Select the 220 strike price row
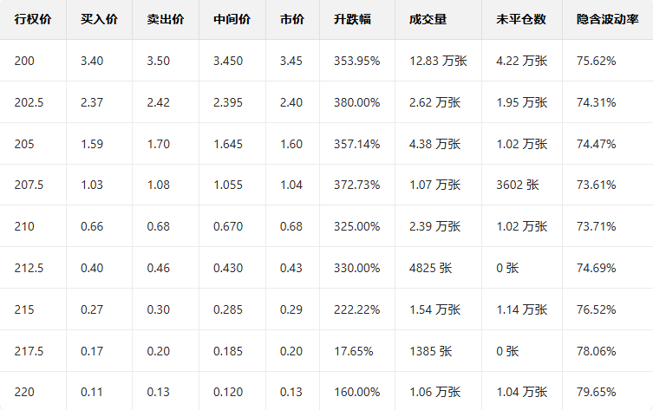653x410 pixels. click(x=25, y=393)
